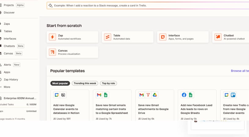
Task: Select the Most popular filter
Action: pos(60,83)
